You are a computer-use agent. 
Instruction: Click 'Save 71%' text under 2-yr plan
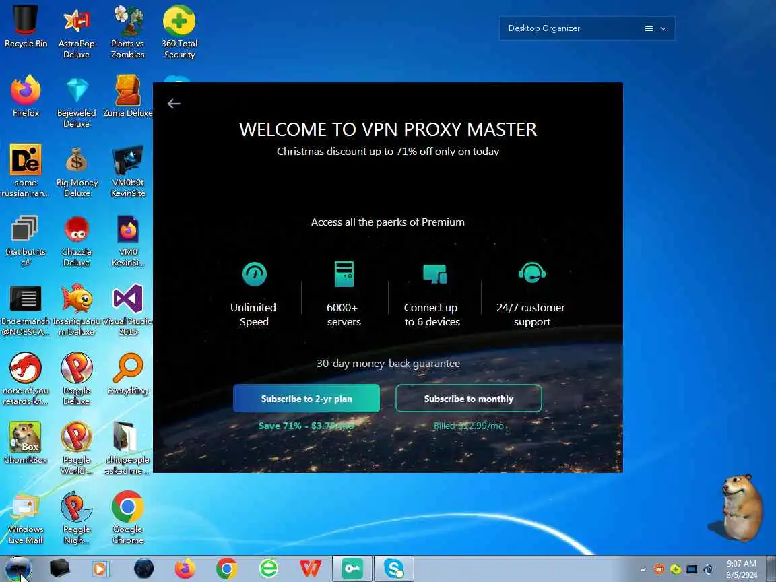tap(306, 426)
